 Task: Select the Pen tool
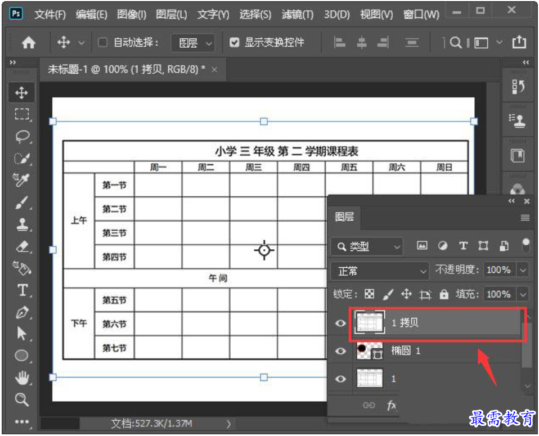click(23, 312)
